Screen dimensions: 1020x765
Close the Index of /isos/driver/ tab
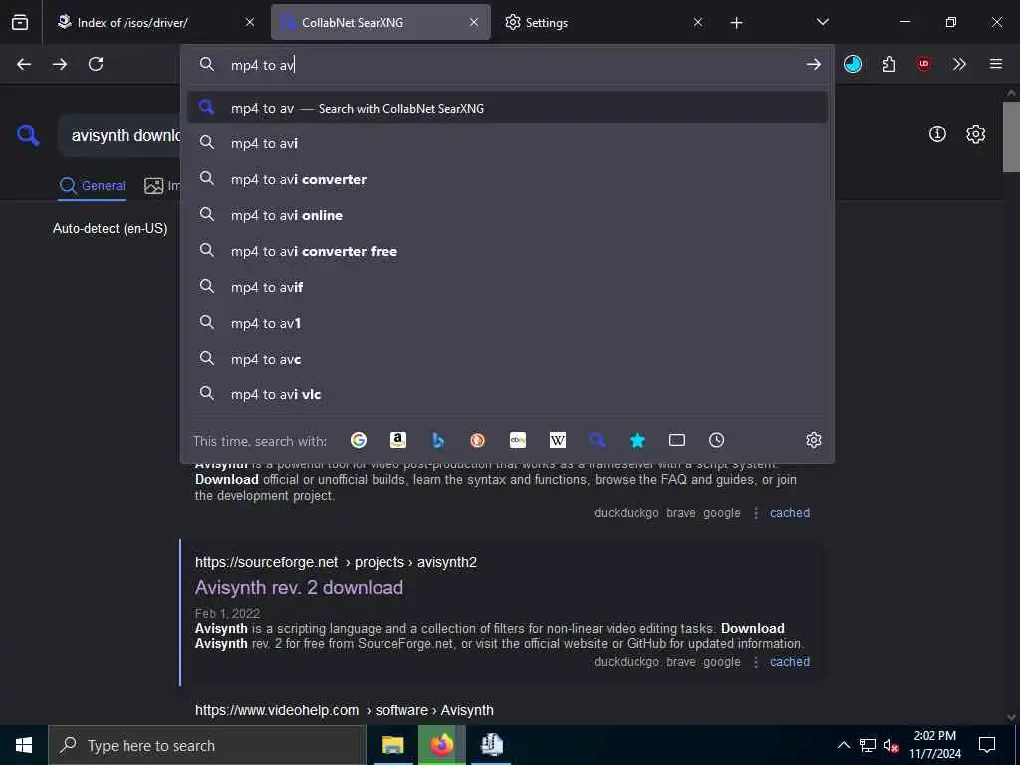click(250, 22)
